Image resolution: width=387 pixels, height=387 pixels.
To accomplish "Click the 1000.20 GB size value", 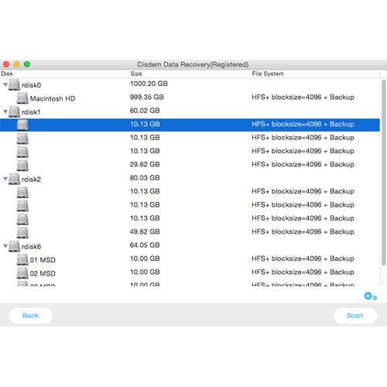I will [149, 84].
